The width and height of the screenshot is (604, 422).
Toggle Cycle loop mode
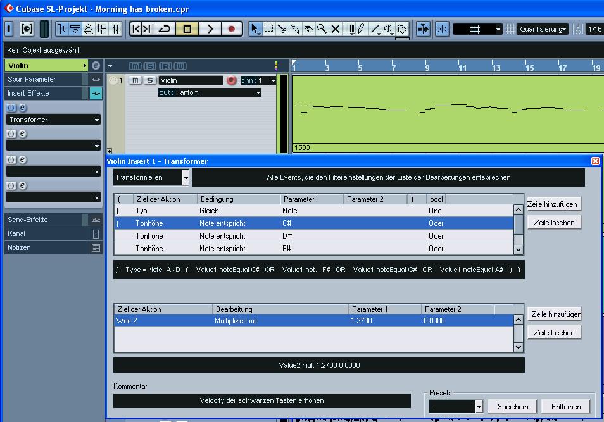(x=165, y=29)
